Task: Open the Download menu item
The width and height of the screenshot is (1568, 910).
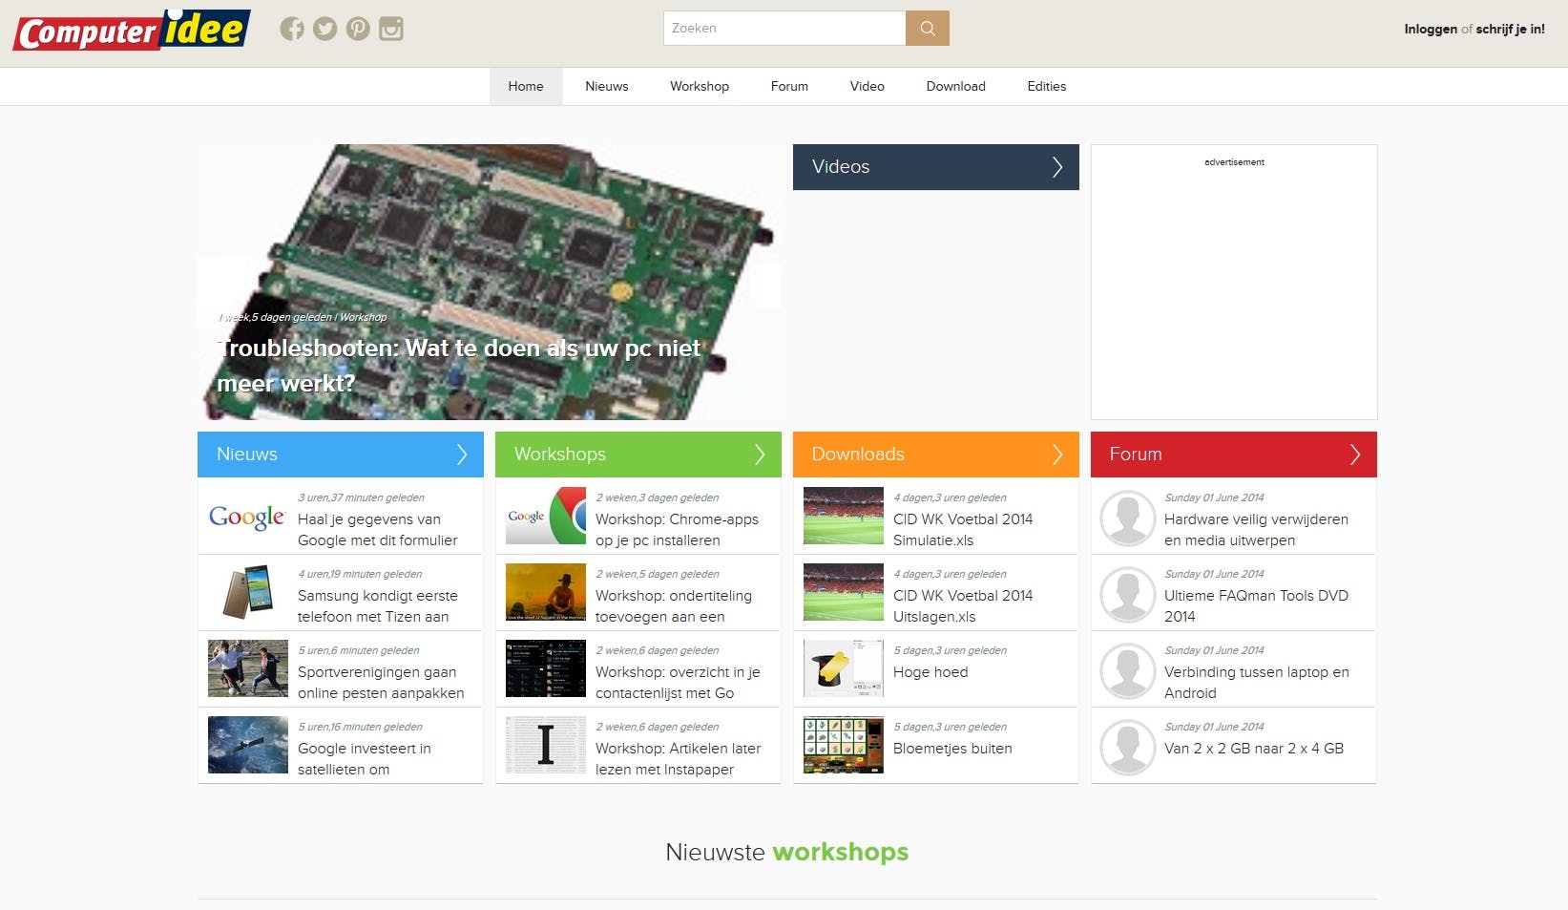Action: tap(956, 86)
